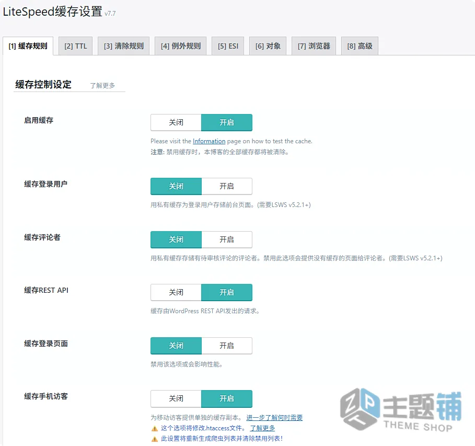Open the Information page link
The image size is (475, 446).
[x=209, y=141]
